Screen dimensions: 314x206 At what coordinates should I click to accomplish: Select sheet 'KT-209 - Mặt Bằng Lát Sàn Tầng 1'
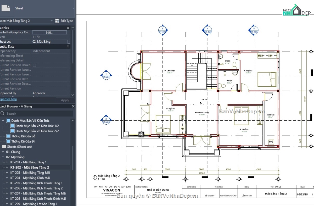click(34, 204)
